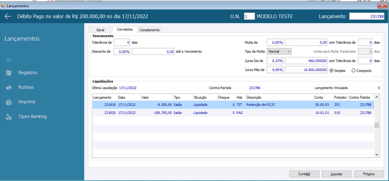Viewport: 389px width, 181px height.
Task: Click the Liquidar button
Action: click(337, 174)
